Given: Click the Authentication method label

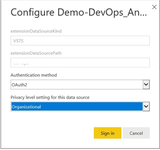Looking at the screenshot, I should coord(34,75).
